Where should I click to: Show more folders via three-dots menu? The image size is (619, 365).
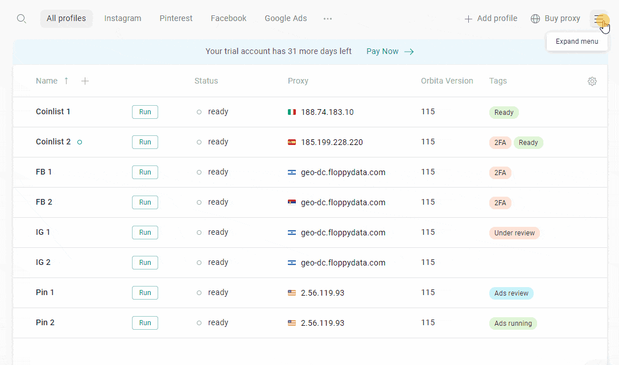tap(328, 19)
